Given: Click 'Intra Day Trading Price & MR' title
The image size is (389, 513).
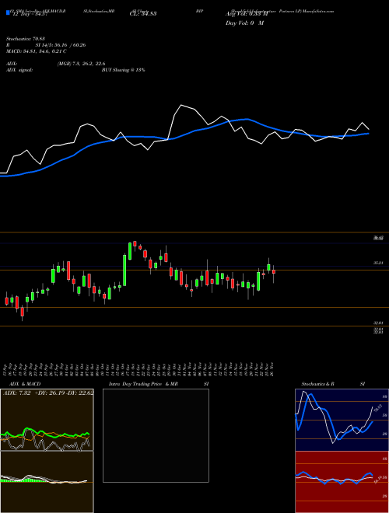Looking at the screenshot, I should (143, 384).
